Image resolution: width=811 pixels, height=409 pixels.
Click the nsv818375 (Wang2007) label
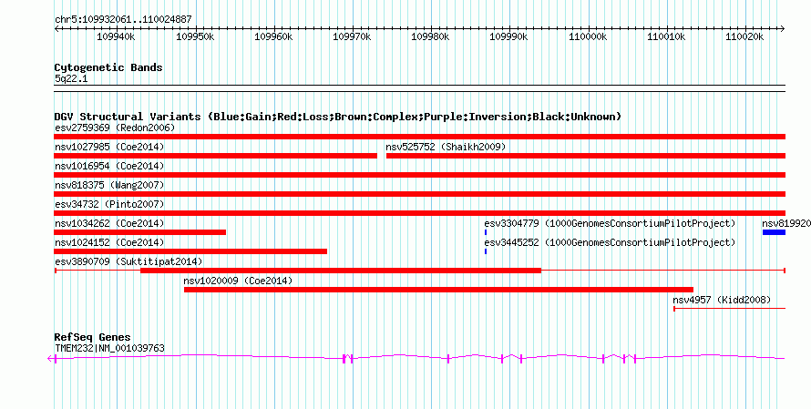point(109,185)
